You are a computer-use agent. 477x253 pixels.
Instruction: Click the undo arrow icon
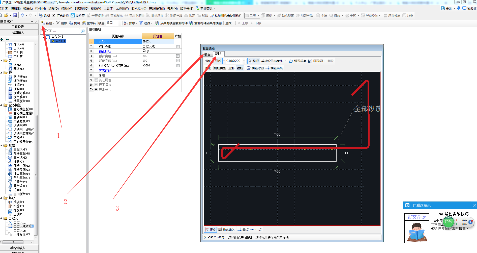22,15
